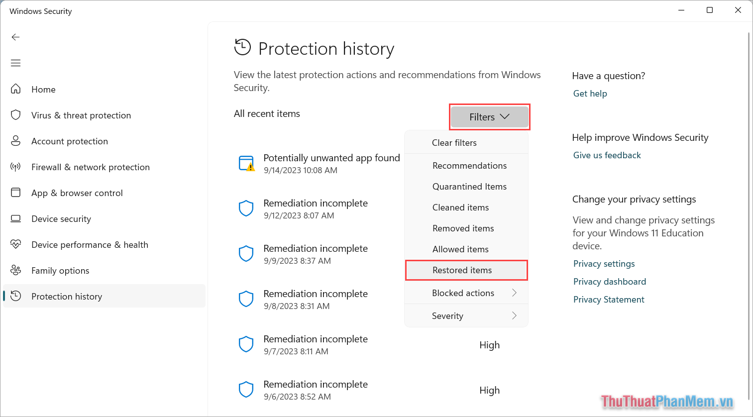Expand the Blocked actions submenu

pos(463,293)
